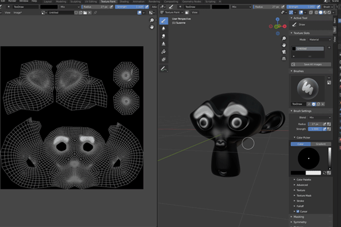
Task: Select the Mask tool in viewport toolbar
Action: (163, 59)
